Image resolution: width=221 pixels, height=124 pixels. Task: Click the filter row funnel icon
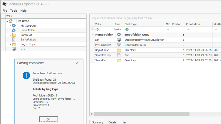pyautogui.click(x=92, y=29)
